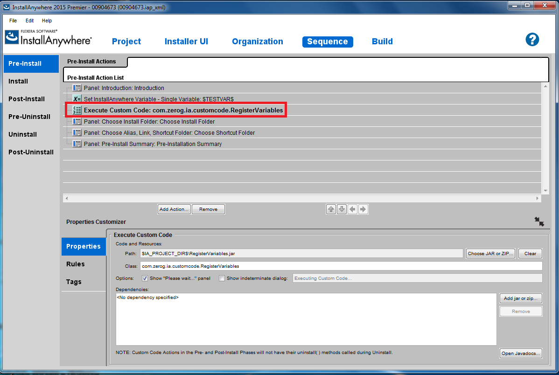
Task: Click the Choose Install Folder panel icon
Action: [x=77, y=122]
